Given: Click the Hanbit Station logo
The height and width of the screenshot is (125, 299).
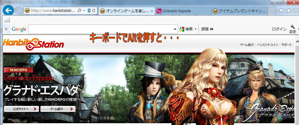Looking at the screenshot, I should click(x=33, y=44).
